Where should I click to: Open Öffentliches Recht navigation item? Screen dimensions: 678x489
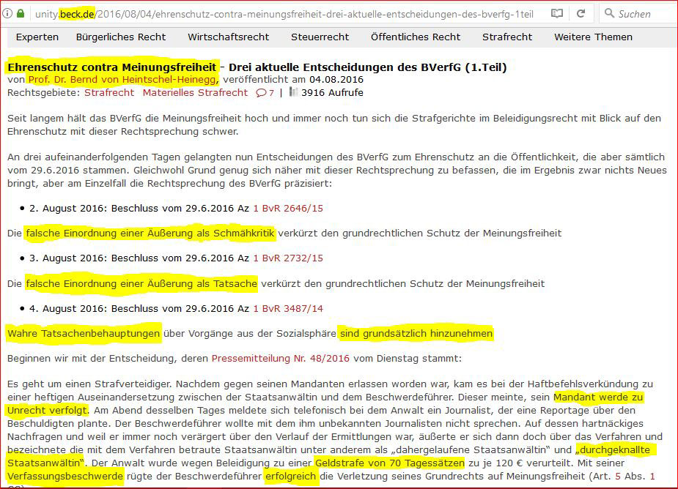click(416, 37)
